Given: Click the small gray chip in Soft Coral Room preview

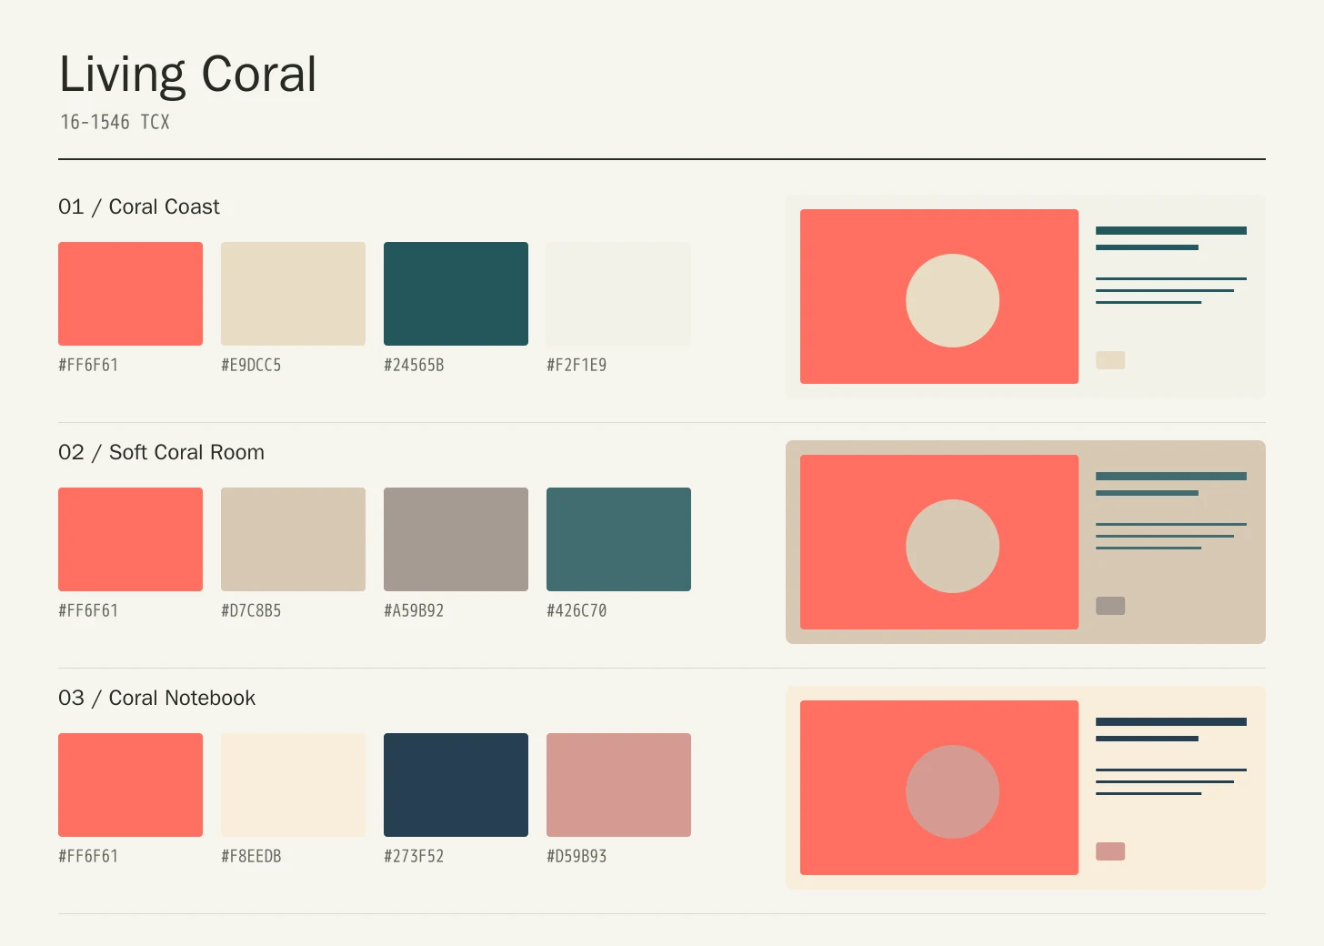Looking at the screenshot, I should click(x=1110, y=606).
